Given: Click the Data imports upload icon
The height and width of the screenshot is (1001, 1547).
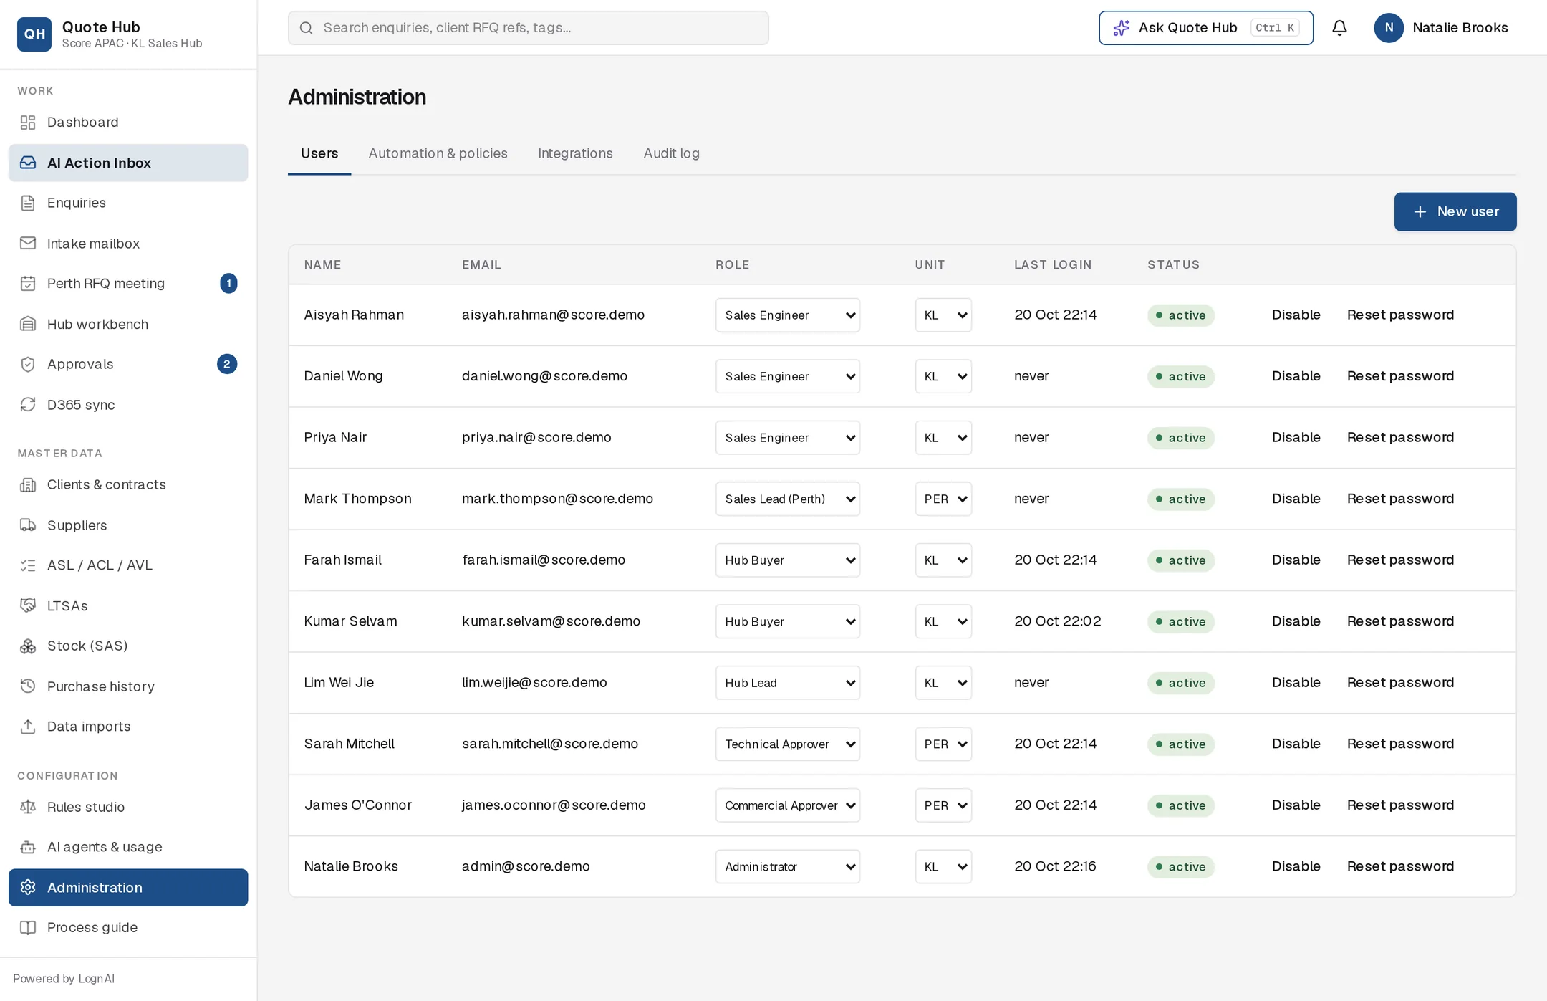Looking at the screenshot, I should coord(28,727).
